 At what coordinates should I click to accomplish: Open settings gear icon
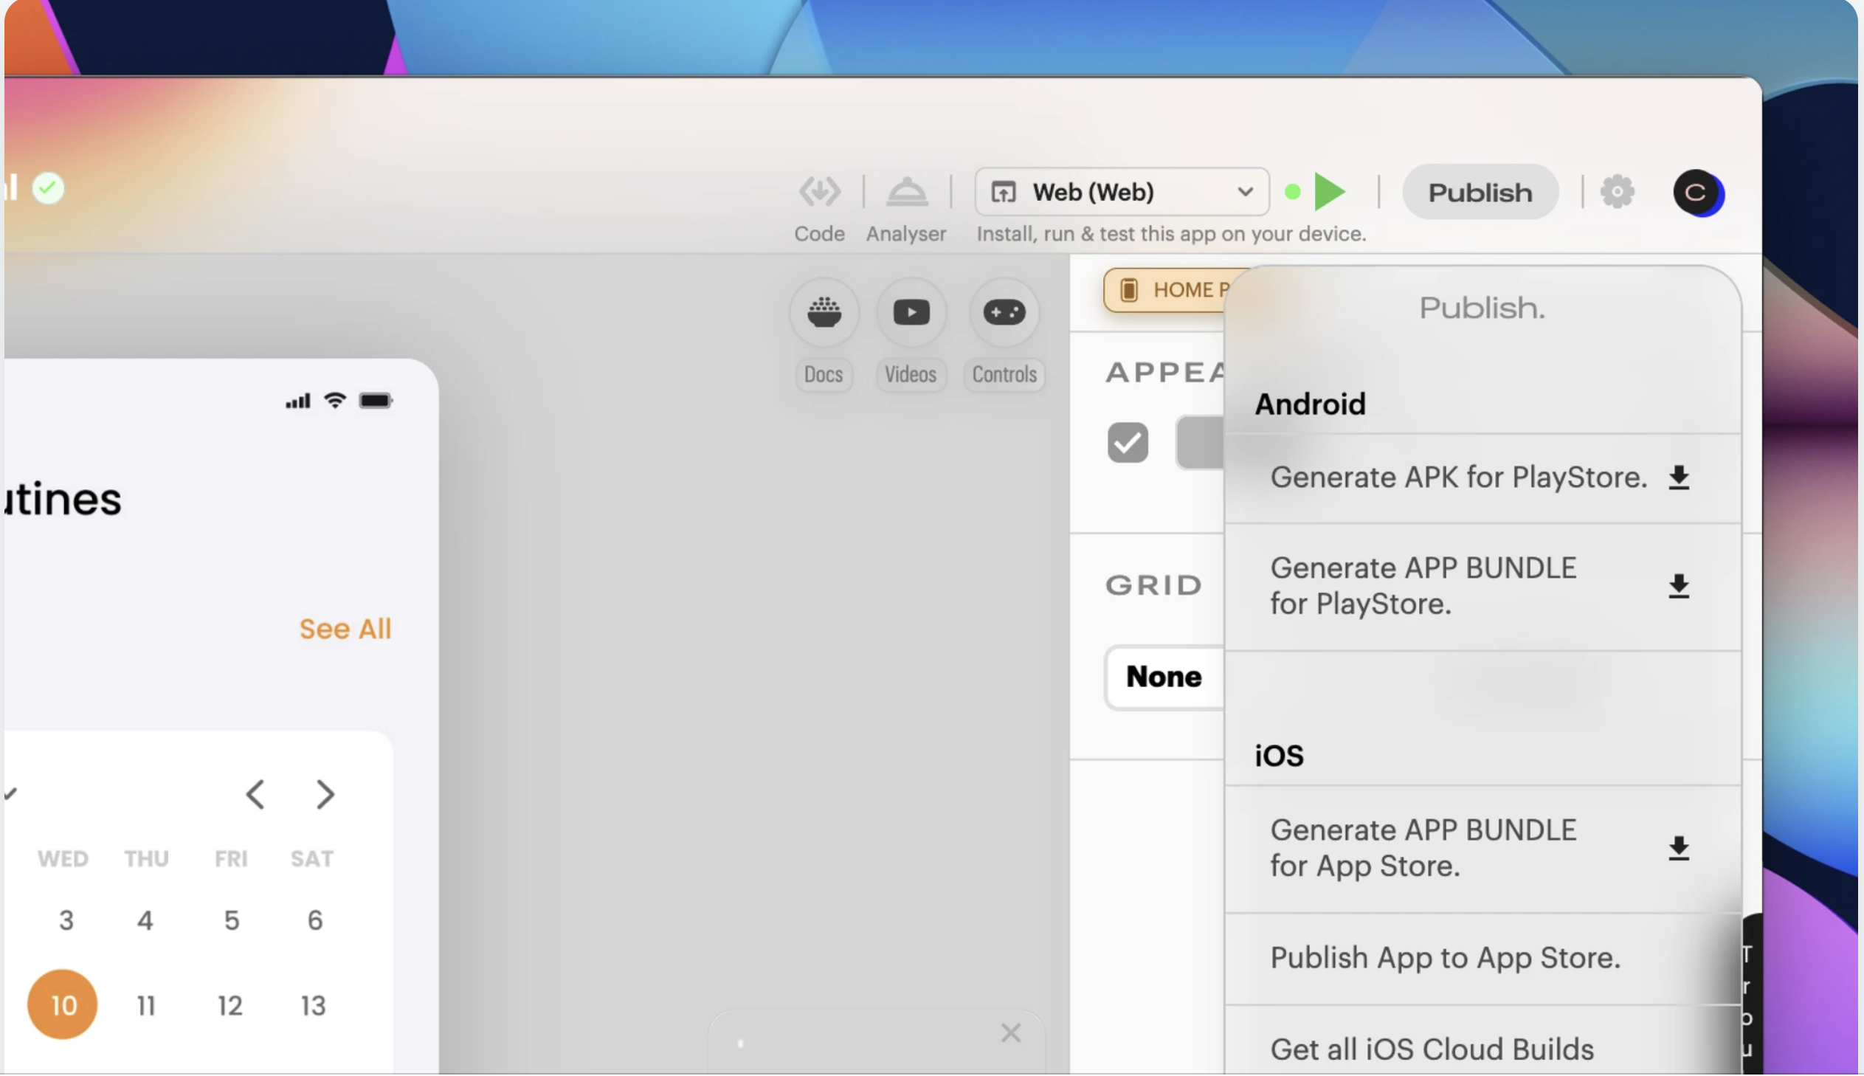coord(1617,192)
